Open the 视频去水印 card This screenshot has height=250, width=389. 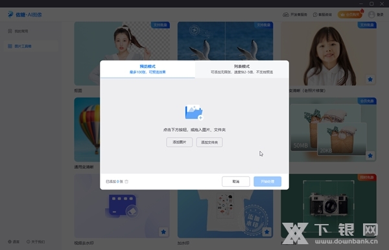(x=122, y=214)
